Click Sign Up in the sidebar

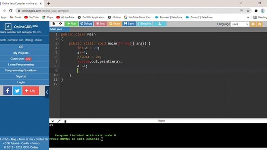tap(21, 76)
